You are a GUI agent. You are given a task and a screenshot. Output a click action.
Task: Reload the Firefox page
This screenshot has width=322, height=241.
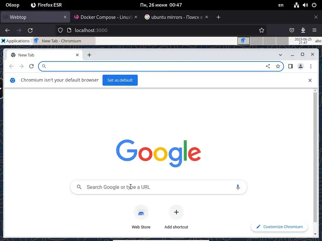click(30, 30)
